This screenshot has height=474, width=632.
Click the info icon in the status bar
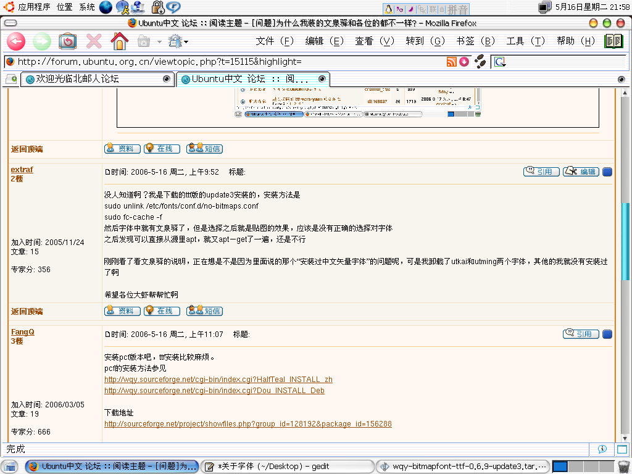coord(602,449)
